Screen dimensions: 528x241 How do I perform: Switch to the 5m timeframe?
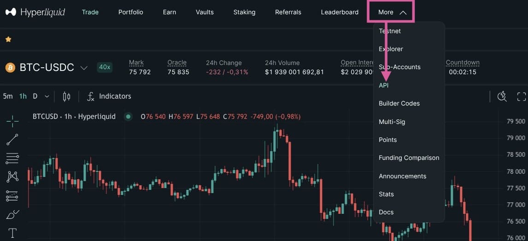pos(8,96)
